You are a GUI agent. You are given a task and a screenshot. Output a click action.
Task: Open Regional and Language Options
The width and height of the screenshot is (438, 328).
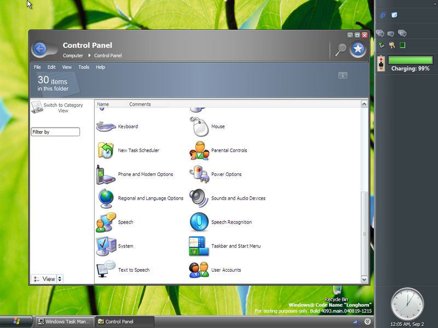(106, 198)
